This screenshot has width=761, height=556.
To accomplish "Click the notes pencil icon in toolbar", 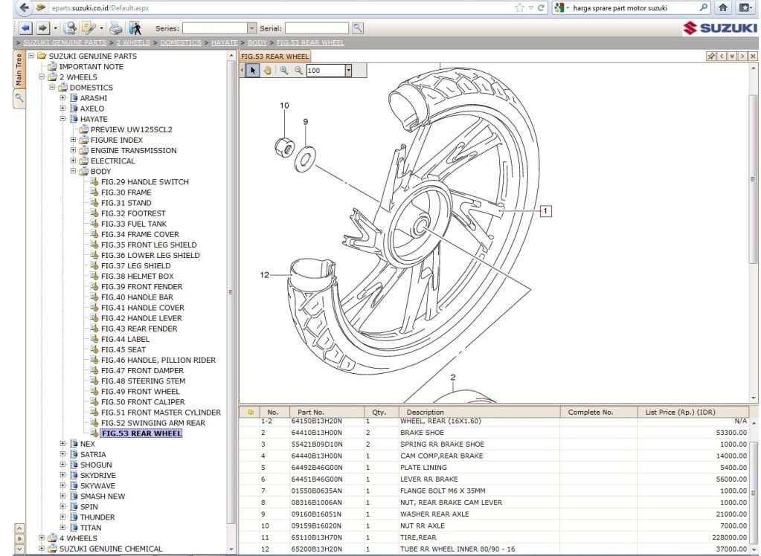I will click(x=89, y=28).
